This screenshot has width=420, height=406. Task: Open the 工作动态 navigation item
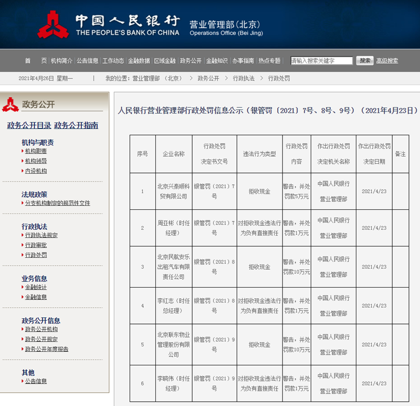point(113,60)
